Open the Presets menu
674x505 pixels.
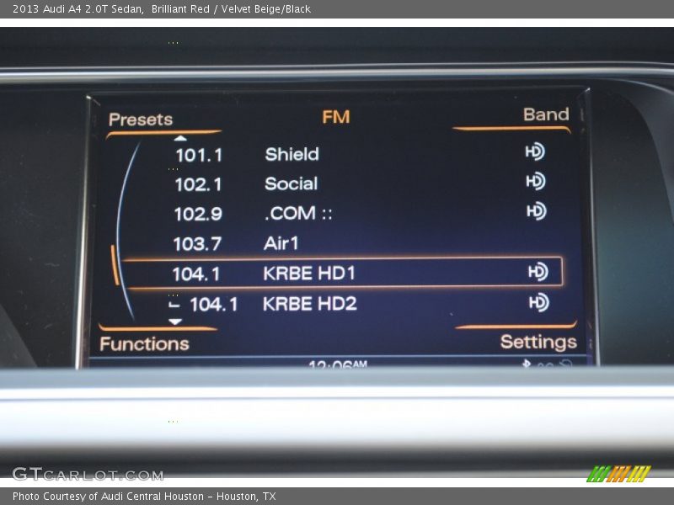[x=141, y=120]
